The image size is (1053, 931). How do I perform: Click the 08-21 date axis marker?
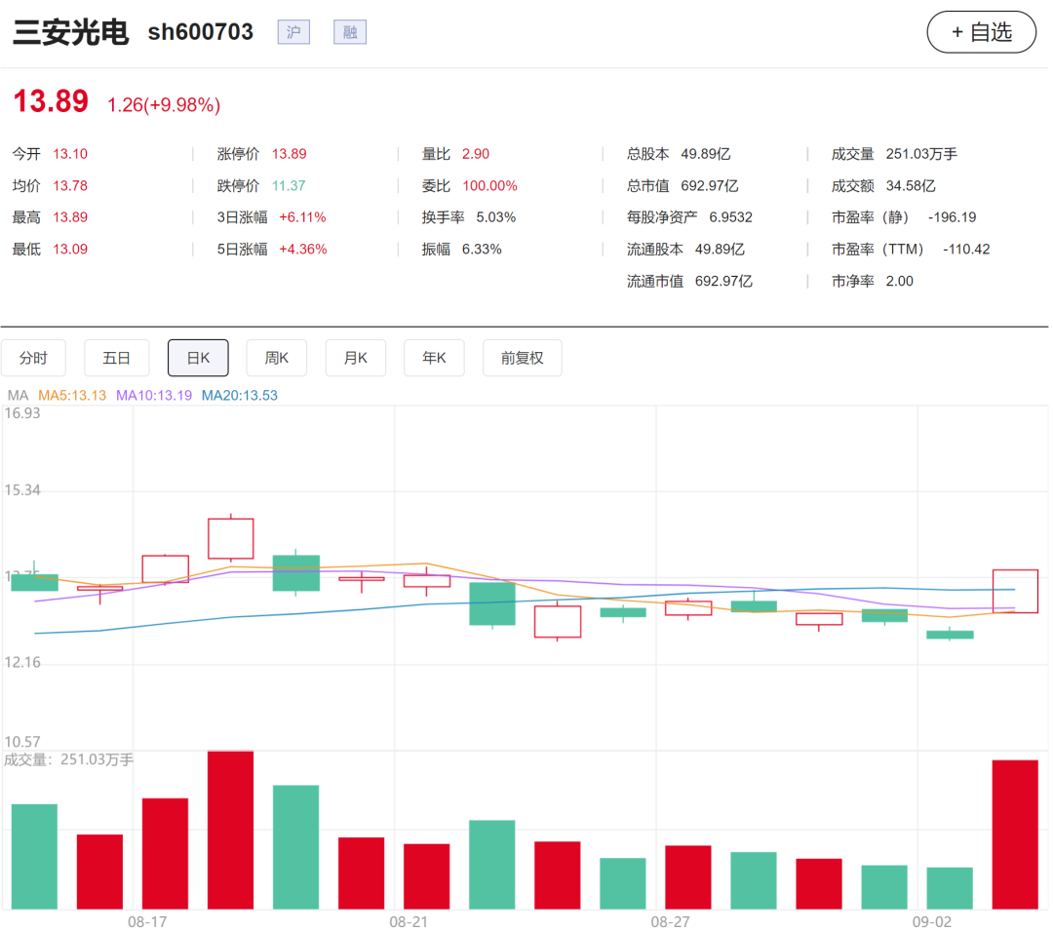pyautogui.click(x=409, y=921)
